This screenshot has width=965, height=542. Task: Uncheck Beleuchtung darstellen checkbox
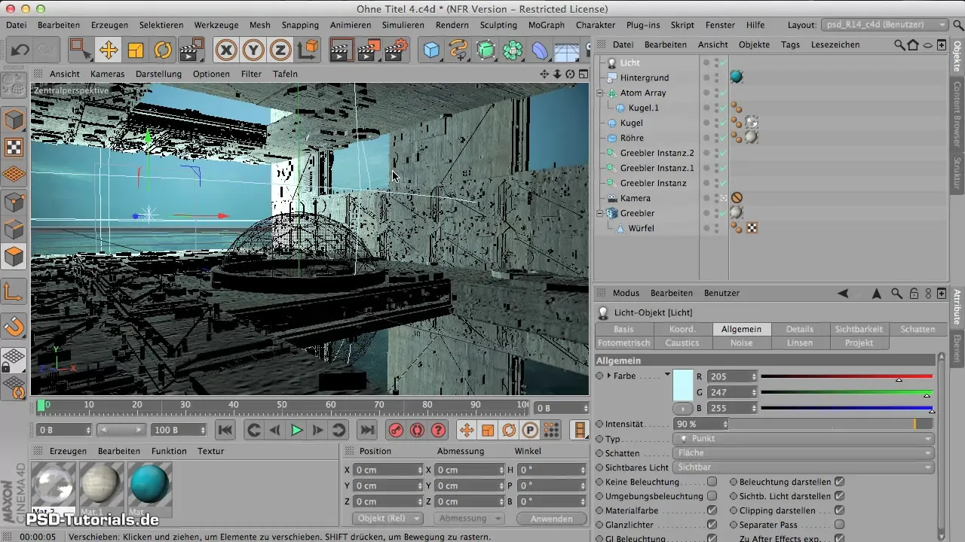tap(839, 482)
